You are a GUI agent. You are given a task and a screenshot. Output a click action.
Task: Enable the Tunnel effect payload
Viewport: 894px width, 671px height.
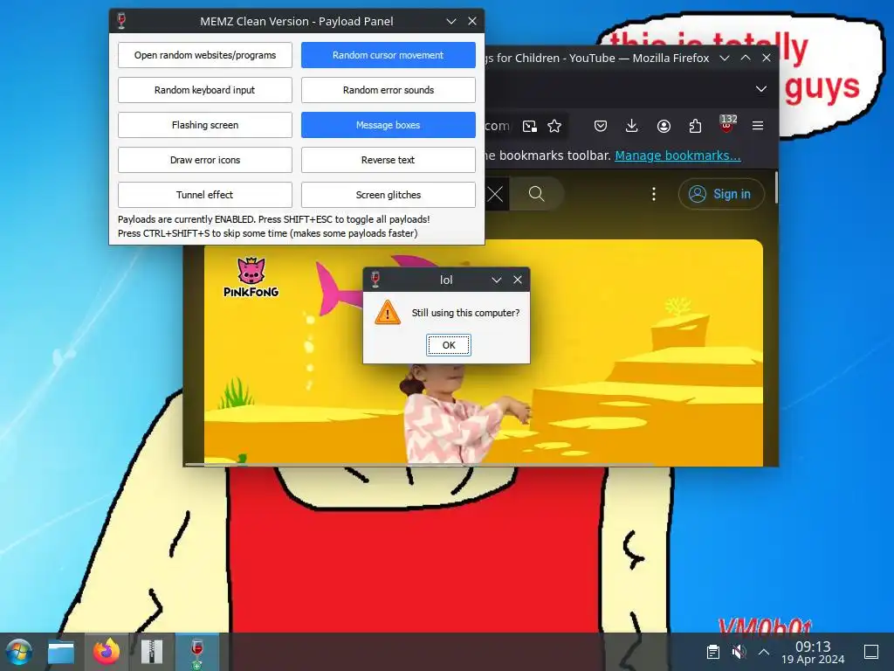point(204,195)
